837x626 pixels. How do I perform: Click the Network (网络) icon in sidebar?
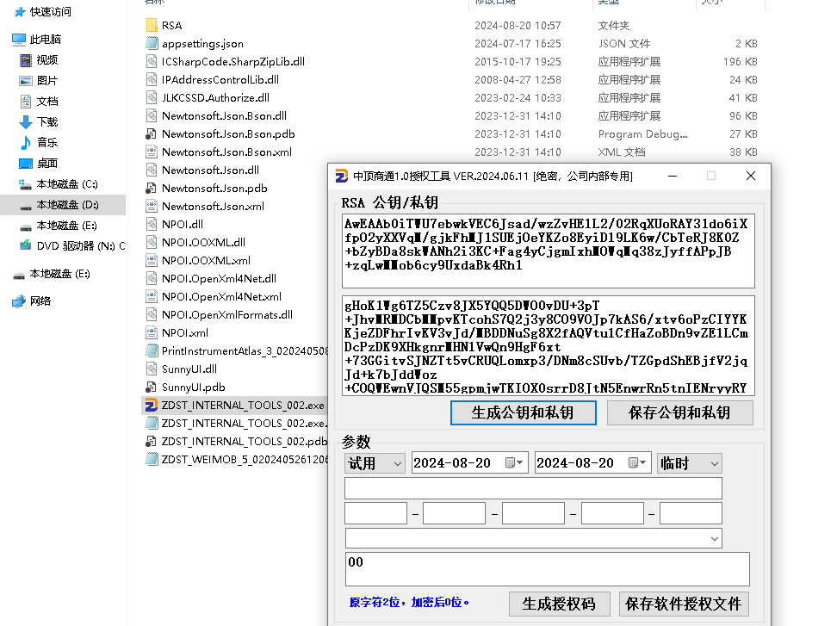[x=19, y=301]
